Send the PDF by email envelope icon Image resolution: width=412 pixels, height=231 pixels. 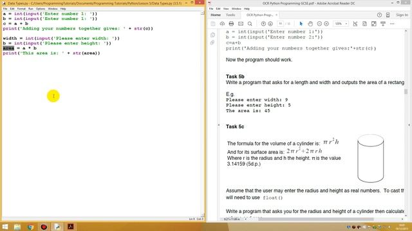coord(241,24)
